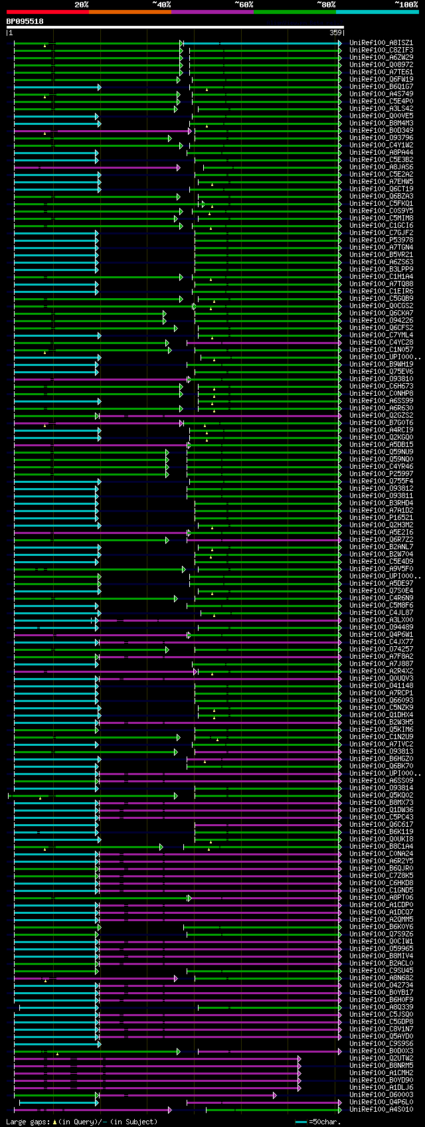Select UniRef100_O59965 hit
This screenshot has width=425, height=1127.
[x=381, y=948]
